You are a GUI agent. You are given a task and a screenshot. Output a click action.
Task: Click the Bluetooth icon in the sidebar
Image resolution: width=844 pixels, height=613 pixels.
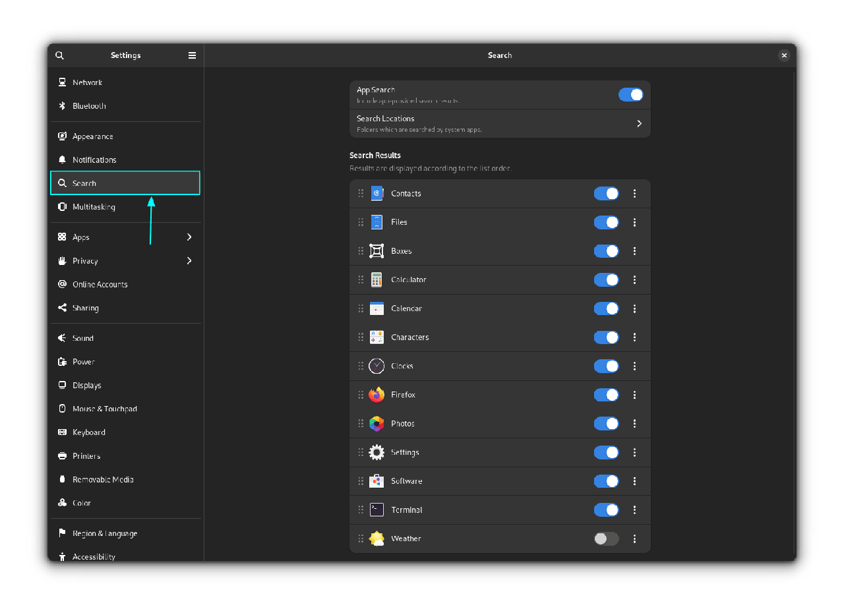click(62, 106)
